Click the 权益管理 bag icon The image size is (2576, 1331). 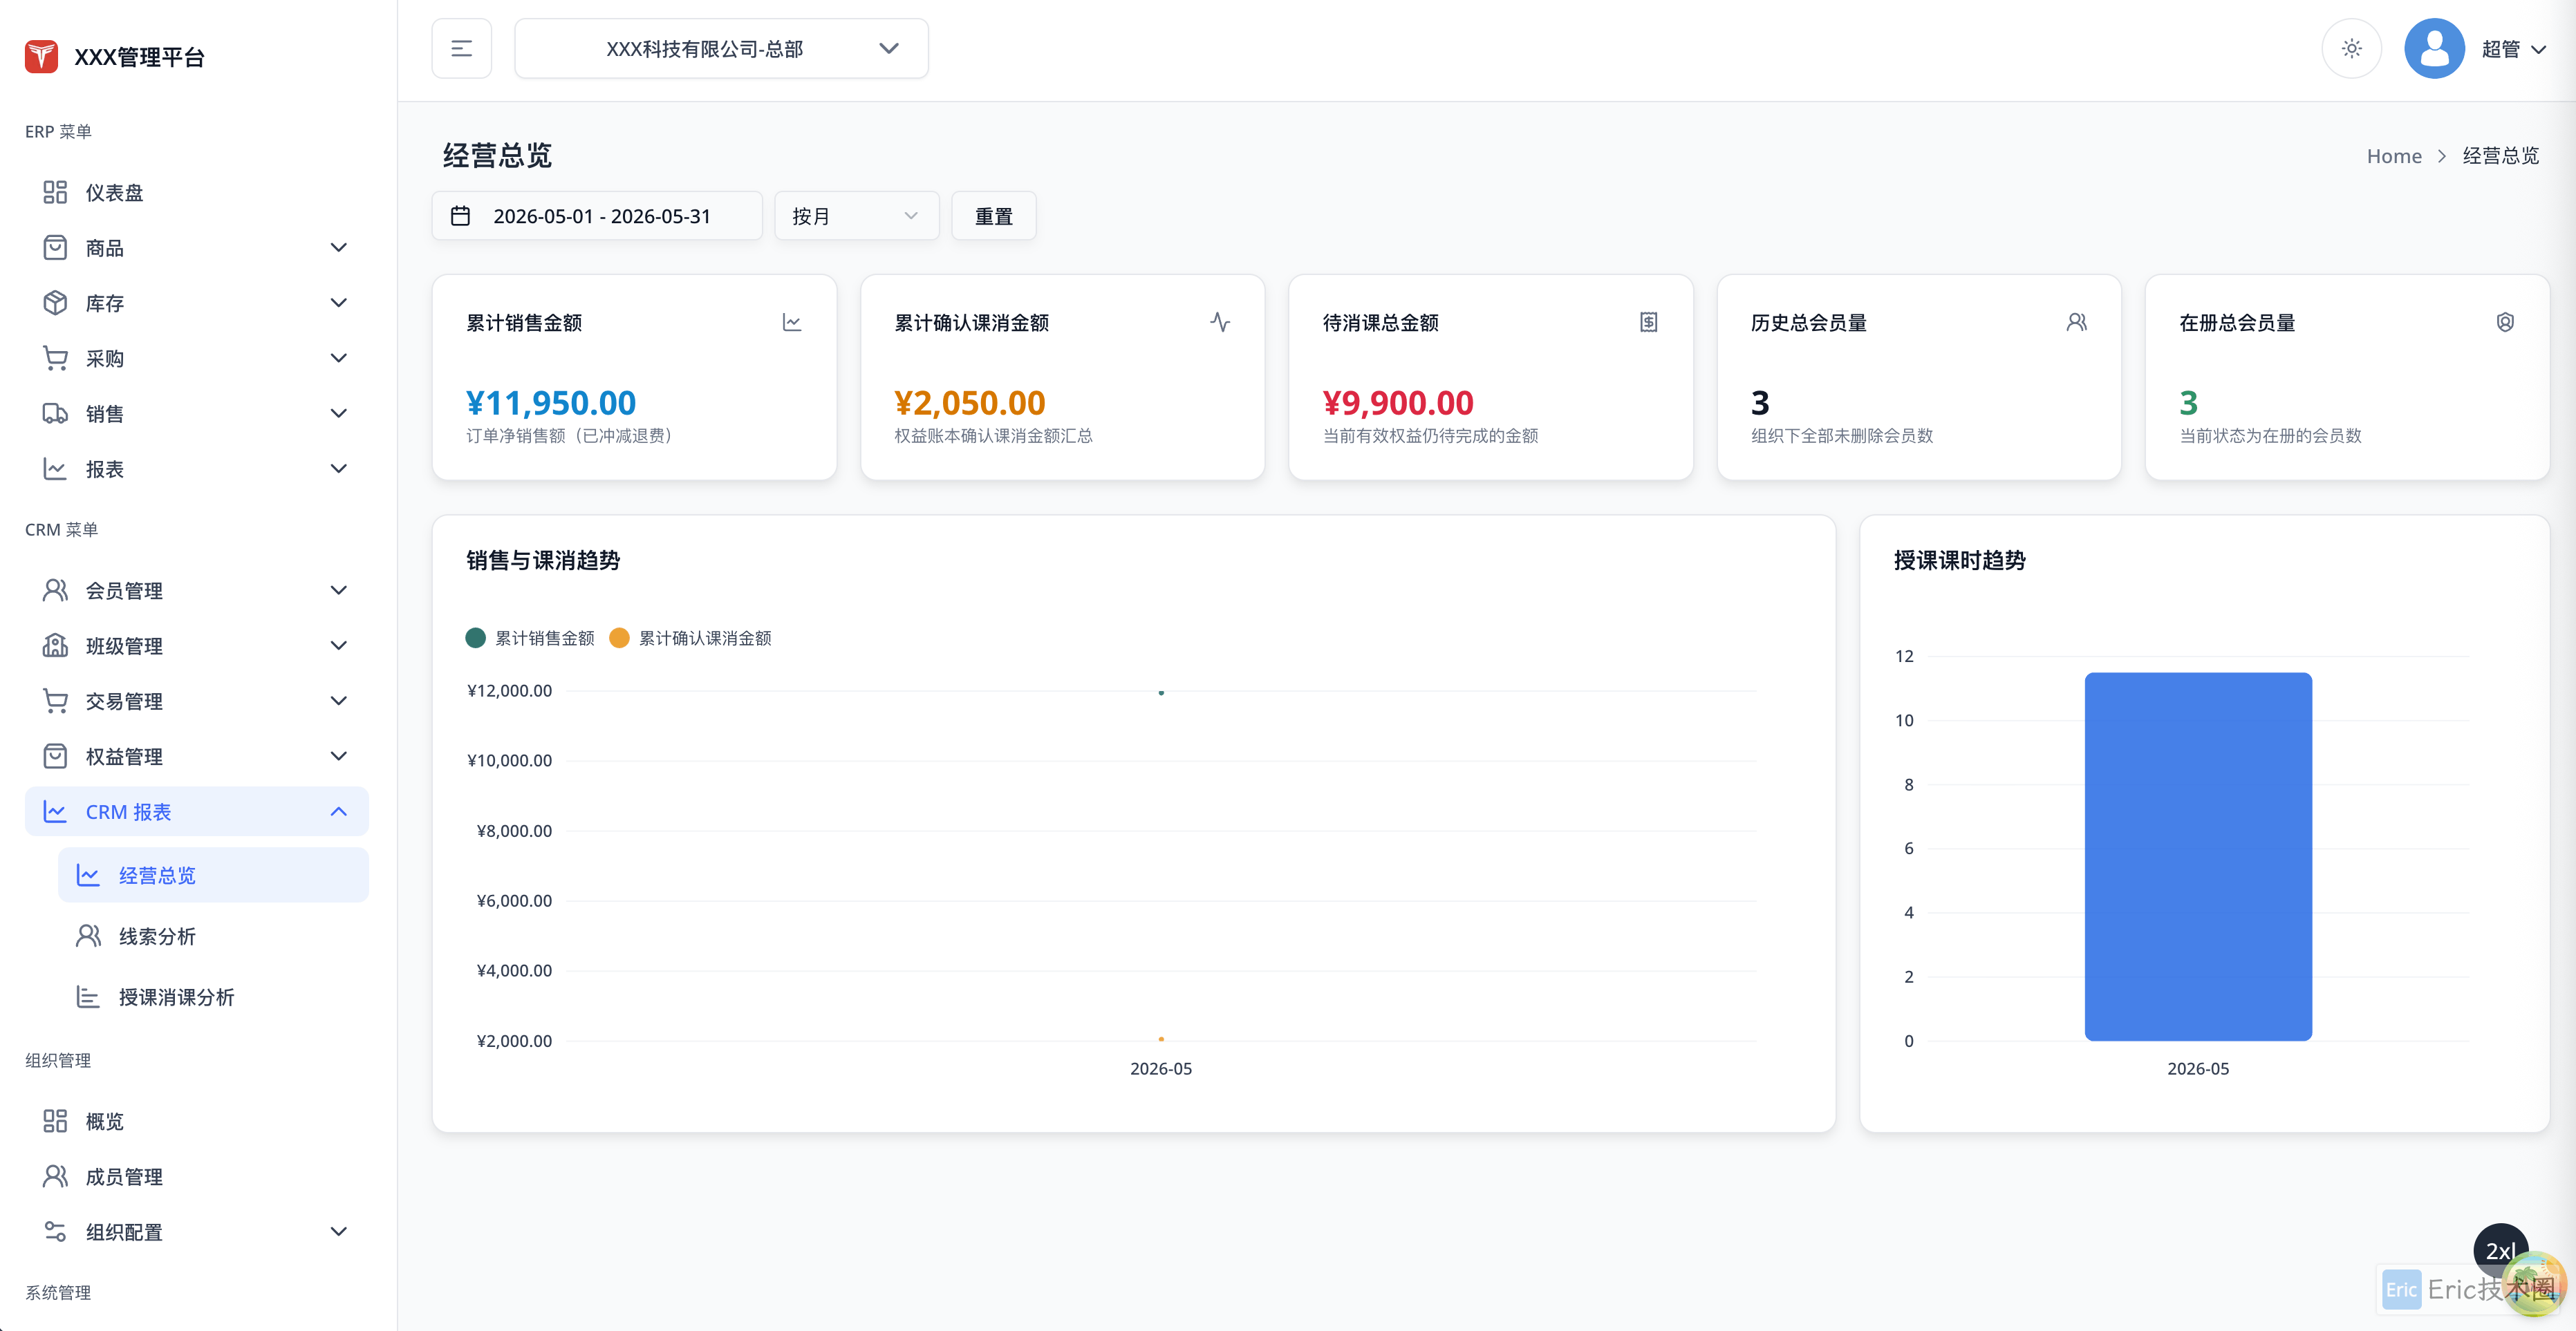(x=55, y=757)
